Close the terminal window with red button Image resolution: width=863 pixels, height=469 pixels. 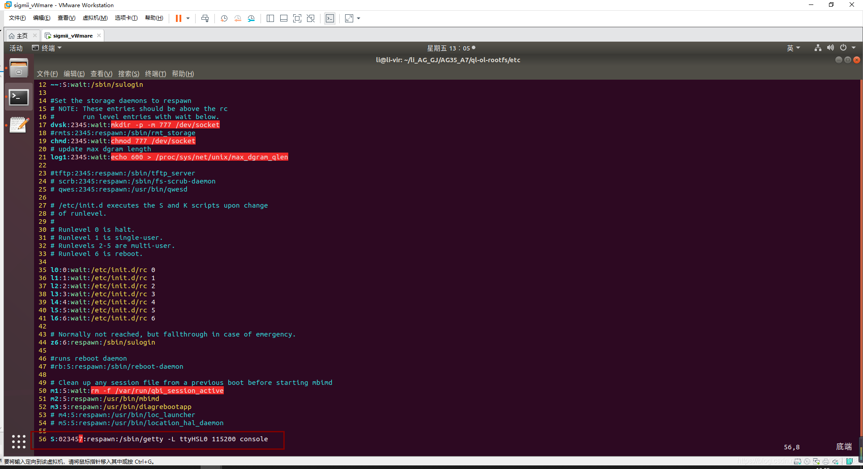856,60
